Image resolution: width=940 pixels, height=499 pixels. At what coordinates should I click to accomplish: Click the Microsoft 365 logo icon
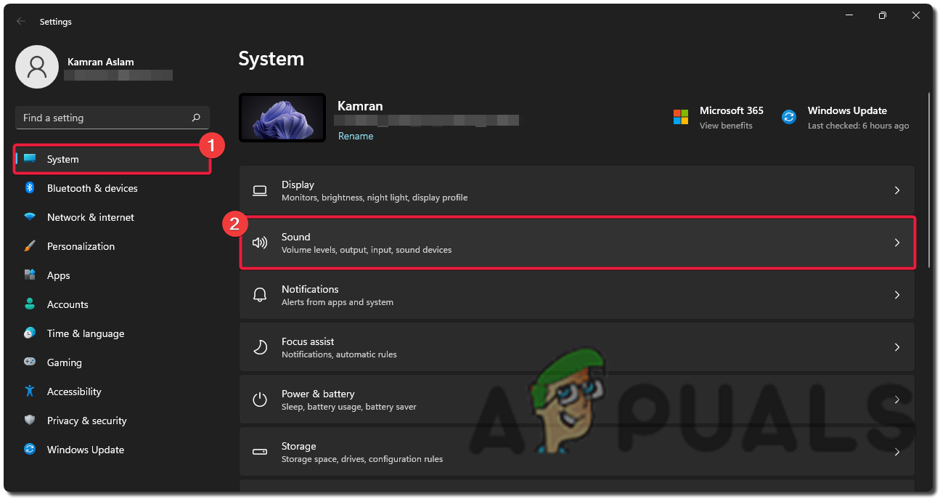point(681,117)
